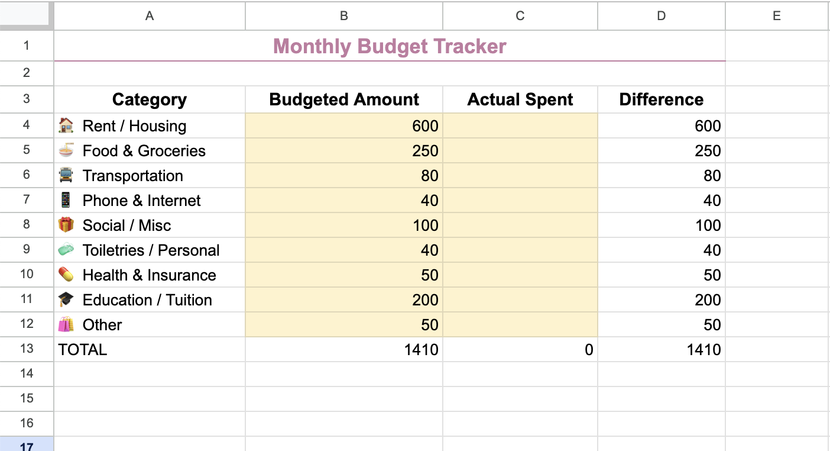Click the shopping bags icon beside Other
This screenshot has width=830, height=451.
click(x=67, y=324)
